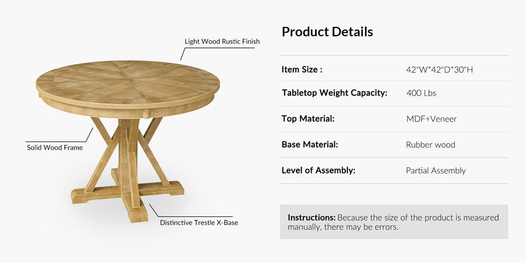
Task: Click the bold Instructions word
Action: coord(312,217)
